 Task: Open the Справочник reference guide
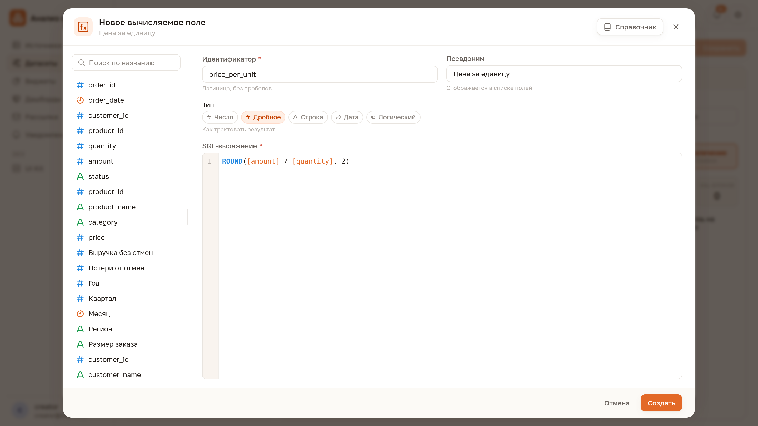coord(630,27)
